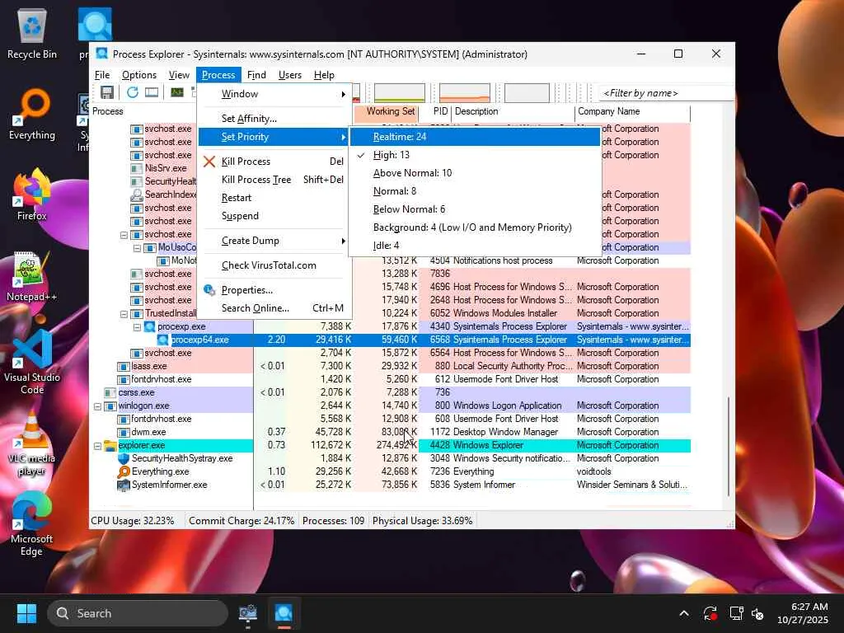Choose Suspend in Process menu
The width and height of the screenshot is (844, 633).
274,216
